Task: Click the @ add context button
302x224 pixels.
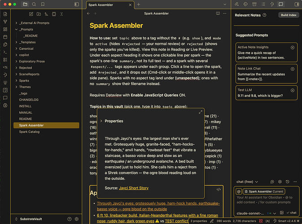Action: (239, 191)
